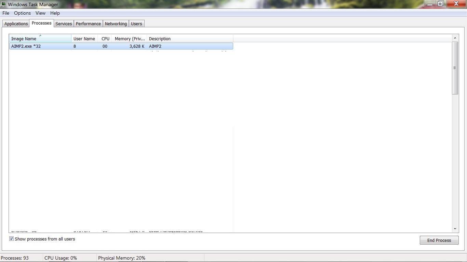Switch to the Services tab
467x262 pixels.
click(64, 24)
